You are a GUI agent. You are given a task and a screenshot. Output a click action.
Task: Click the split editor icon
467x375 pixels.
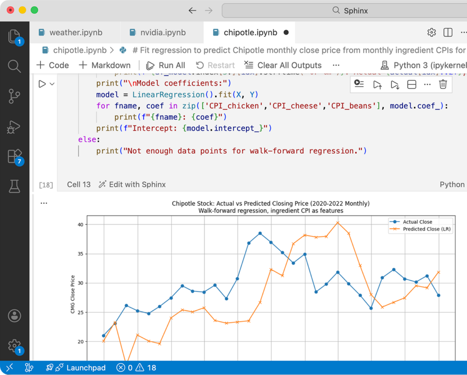(448, 32)
